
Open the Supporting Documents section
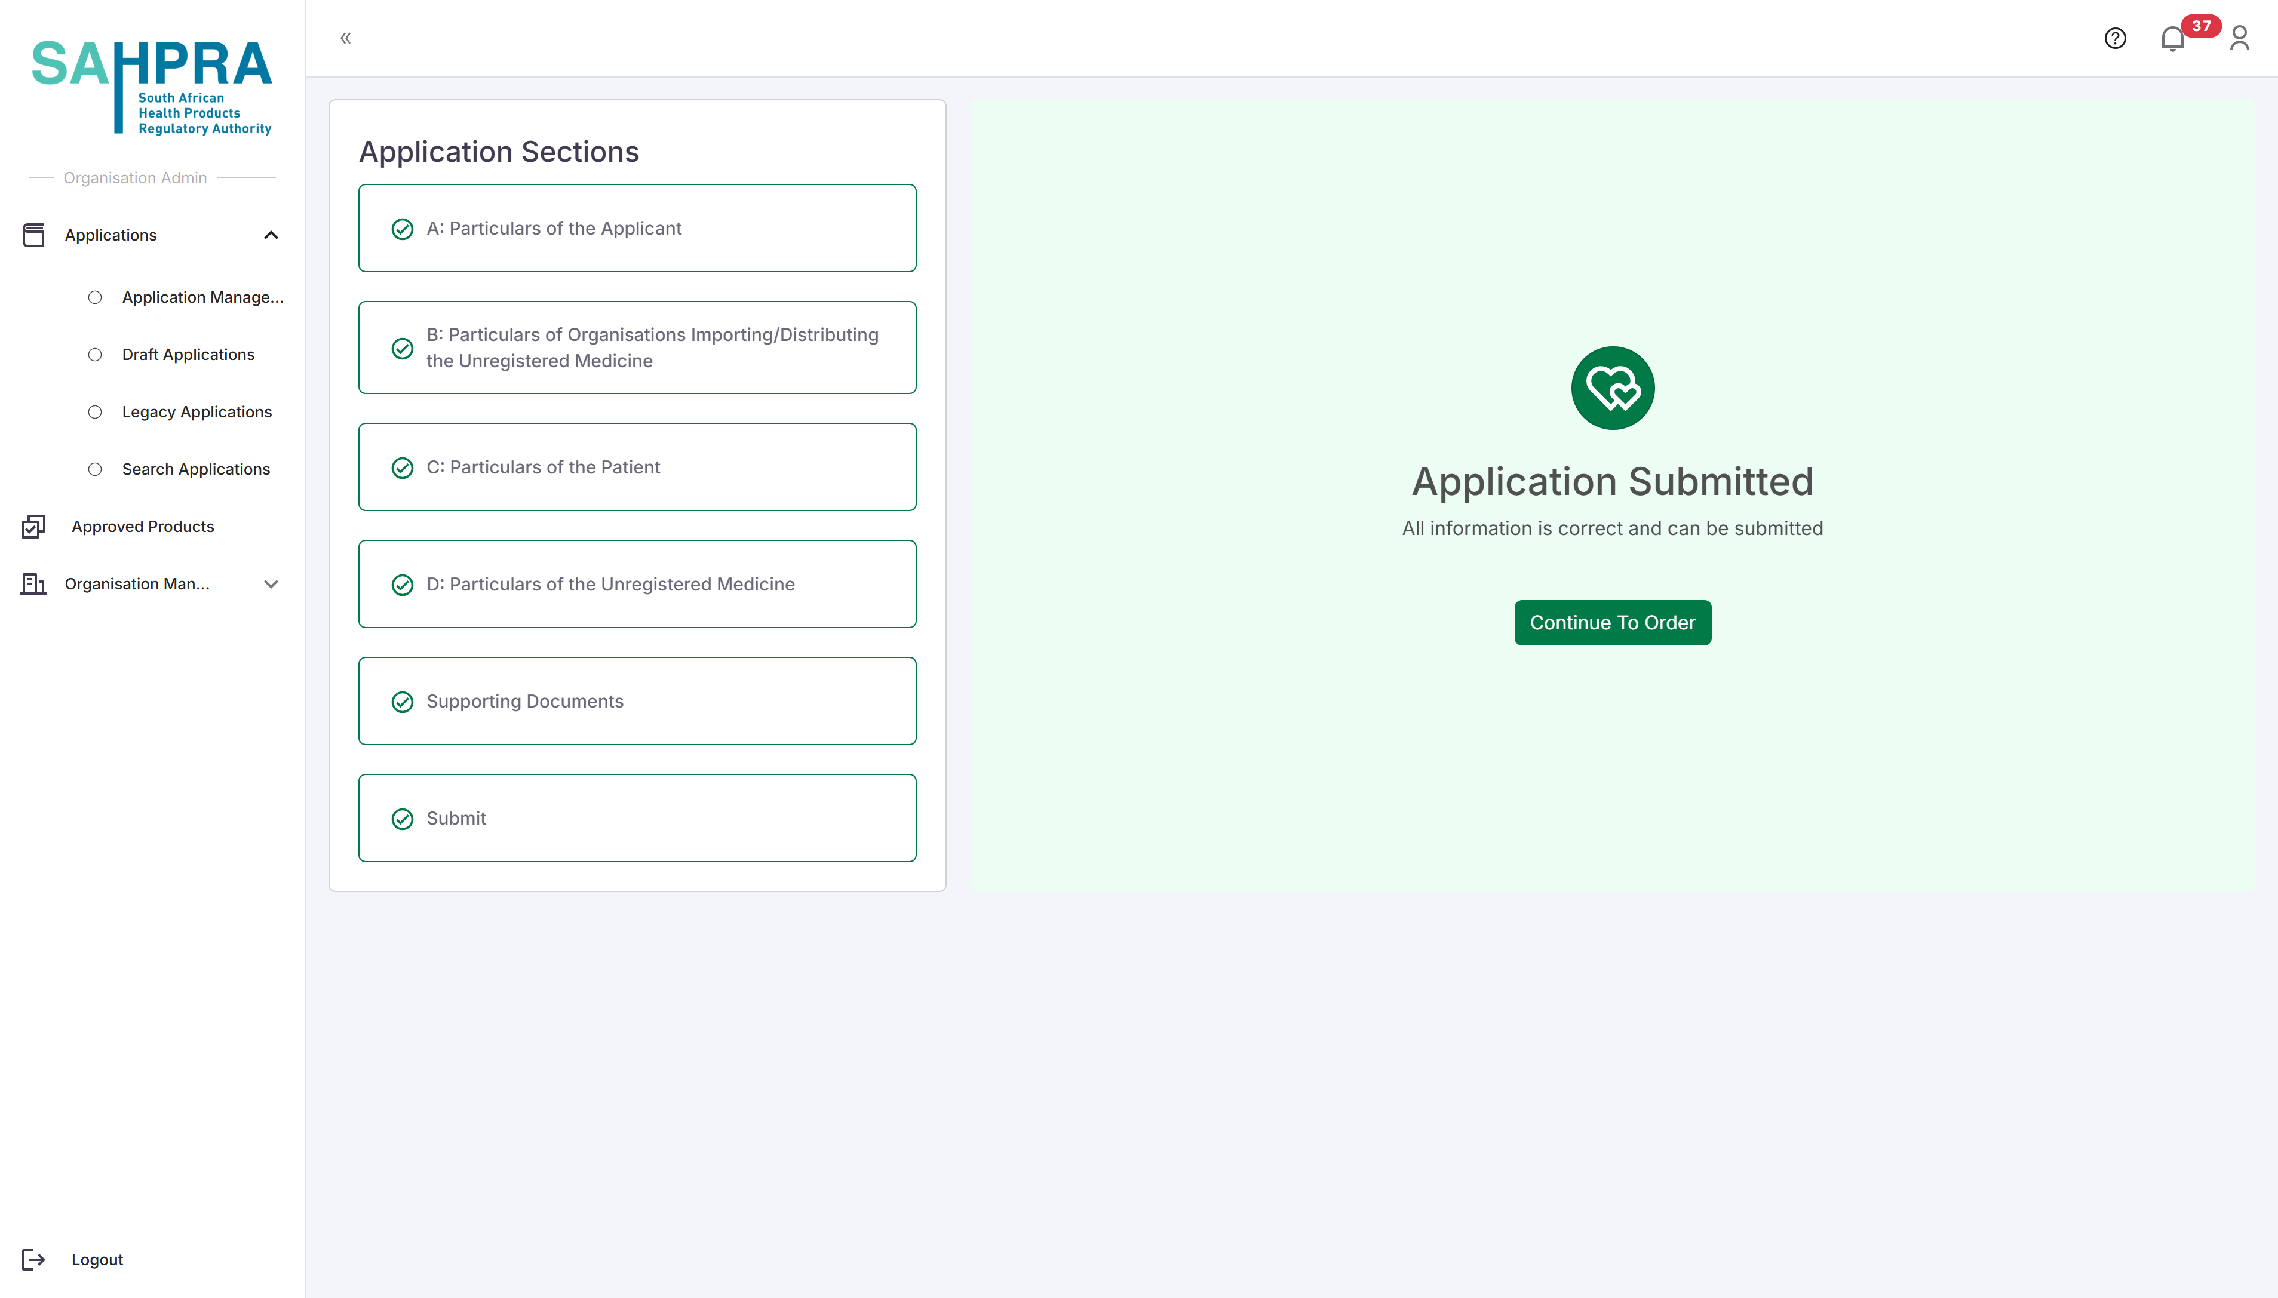tap(637, 701)
